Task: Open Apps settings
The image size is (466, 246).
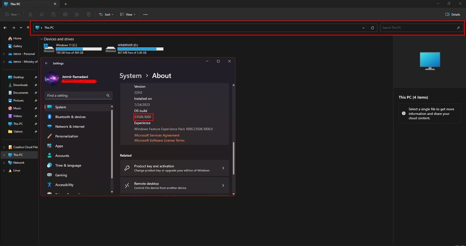Action: 78,146
